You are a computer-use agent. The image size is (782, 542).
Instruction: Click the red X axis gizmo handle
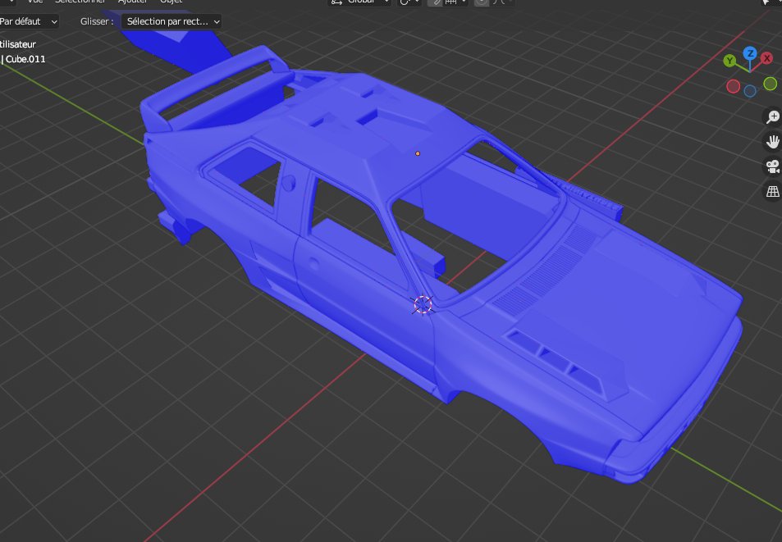(x=766, y=58)
